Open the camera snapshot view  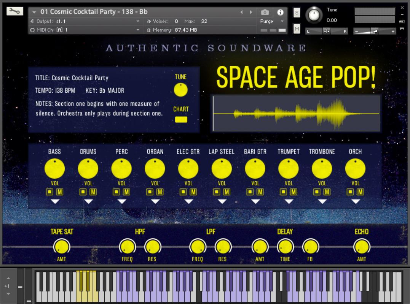pos(265,12)
